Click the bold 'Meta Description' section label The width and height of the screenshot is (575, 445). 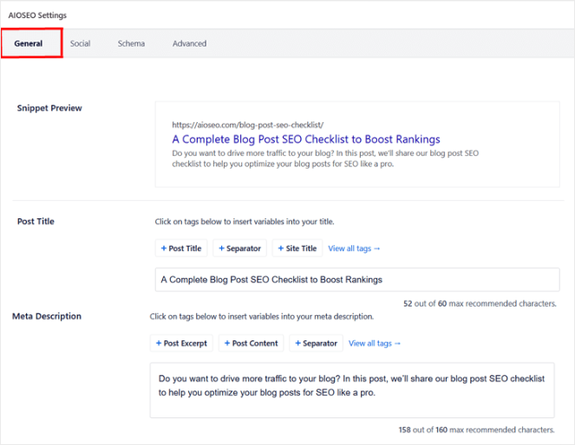pyautogui.click(x=47, y=316)
